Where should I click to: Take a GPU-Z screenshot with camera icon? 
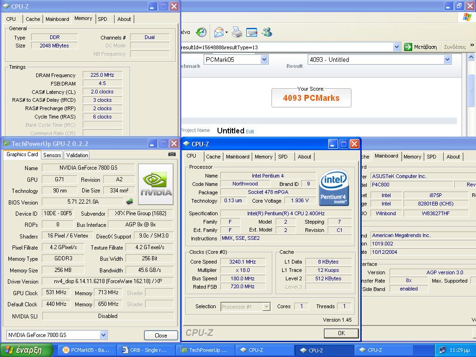point(172,154)
